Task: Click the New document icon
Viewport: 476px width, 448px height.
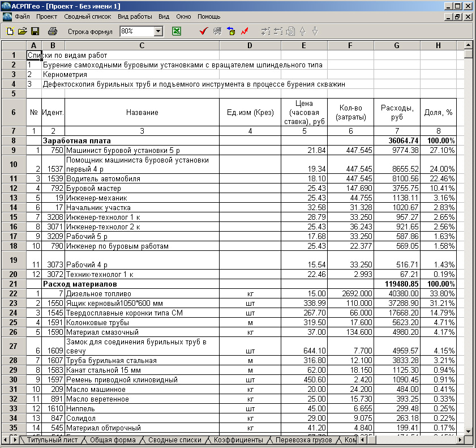Action: (x=10, y=31)
